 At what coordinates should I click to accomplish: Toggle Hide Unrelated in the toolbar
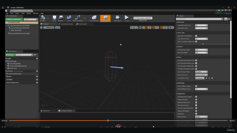78,18
